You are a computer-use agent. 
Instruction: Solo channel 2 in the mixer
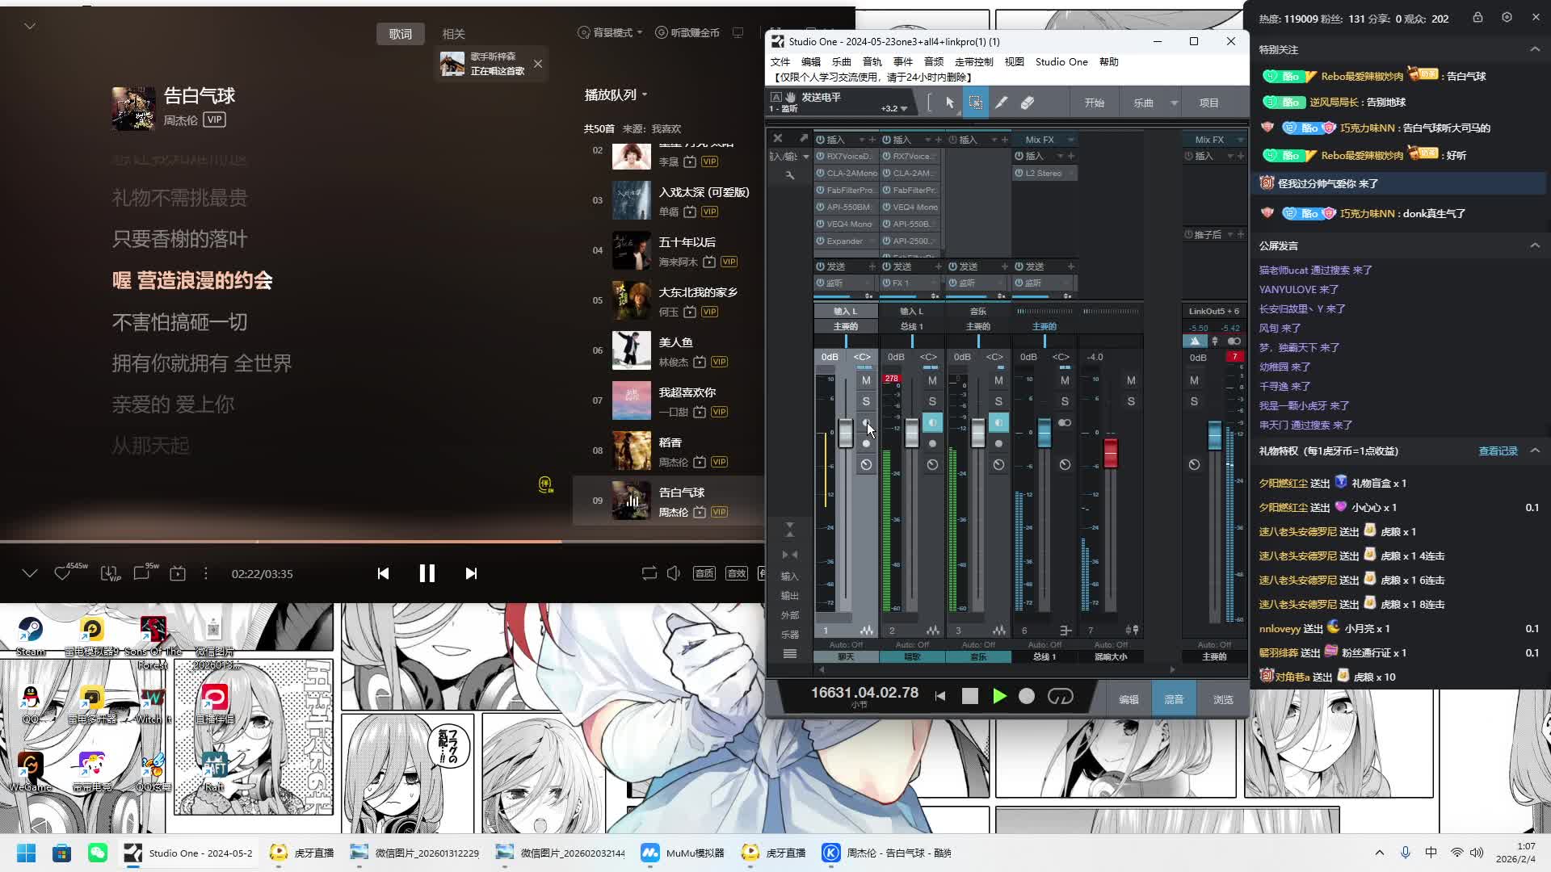click(932, 401)
